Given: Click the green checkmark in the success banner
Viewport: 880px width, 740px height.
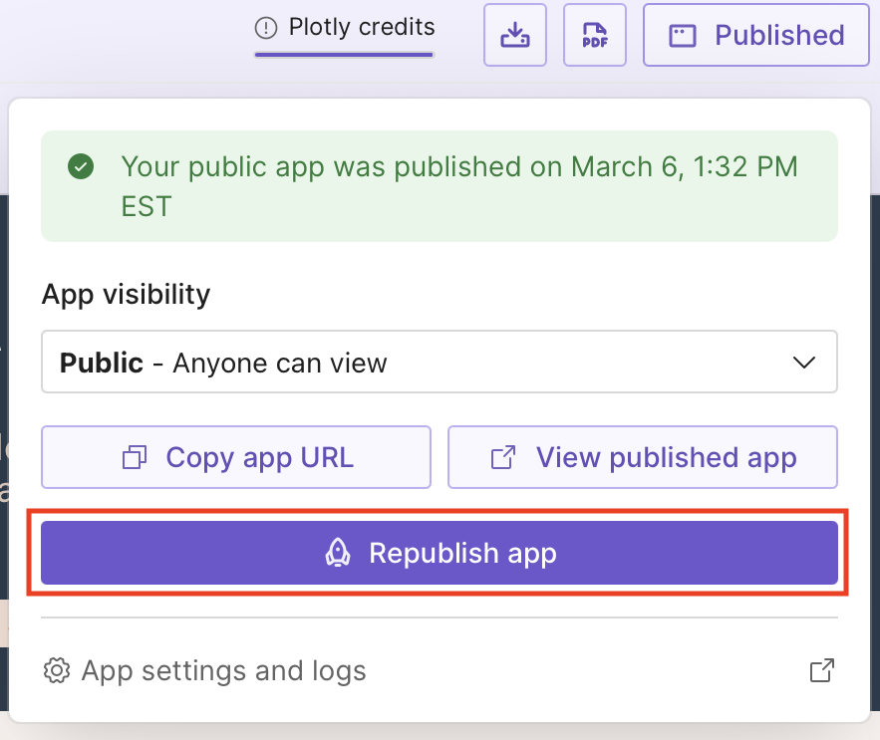Looking at the screenshot, I should click(x=81, y=167).
